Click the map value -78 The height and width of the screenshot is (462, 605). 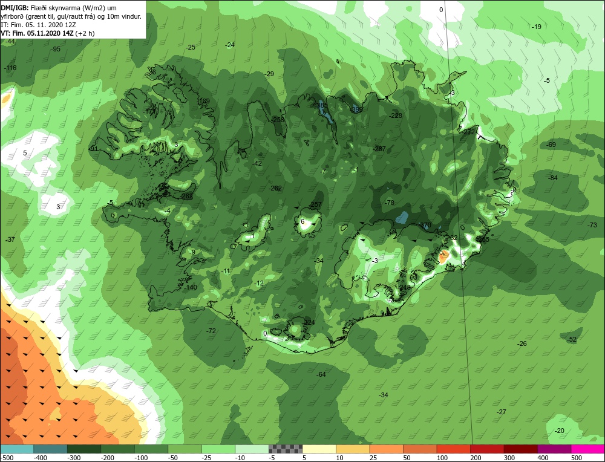tap(389, 203)
